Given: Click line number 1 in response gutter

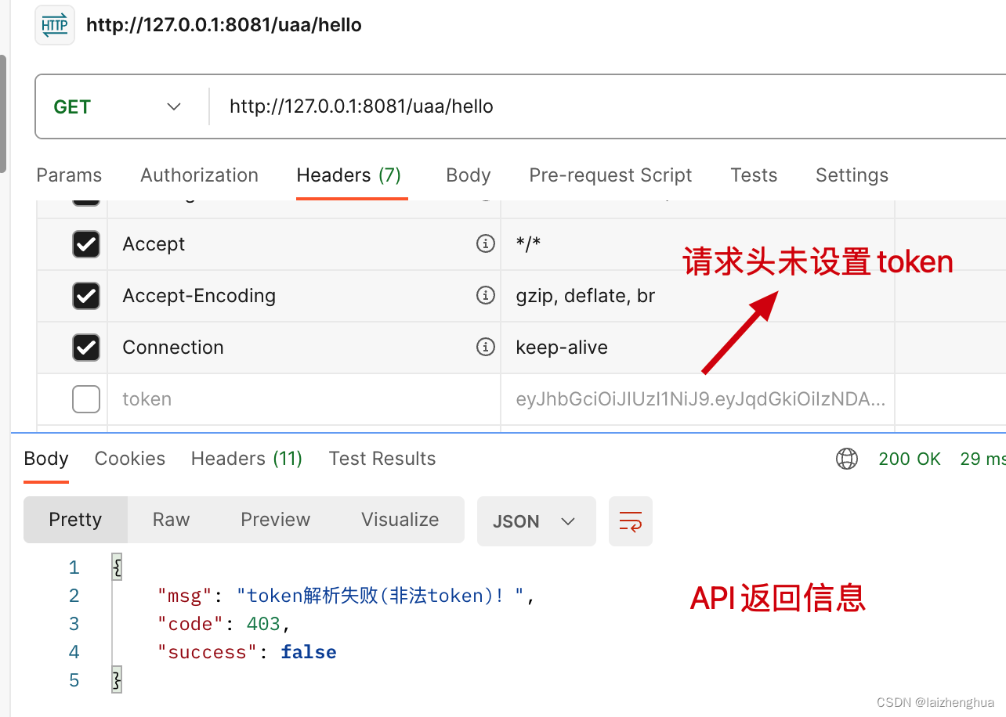Looking at the screenshot, I should click(x=74, y=567).
